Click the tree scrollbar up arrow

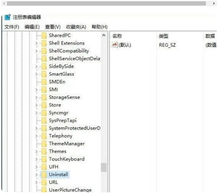[104, 35]
